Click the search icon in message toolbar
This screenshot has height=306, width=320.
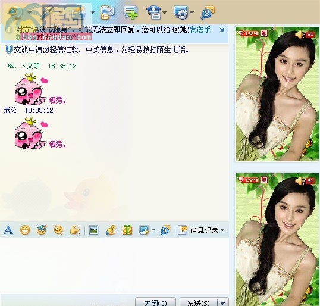[165, 230]
